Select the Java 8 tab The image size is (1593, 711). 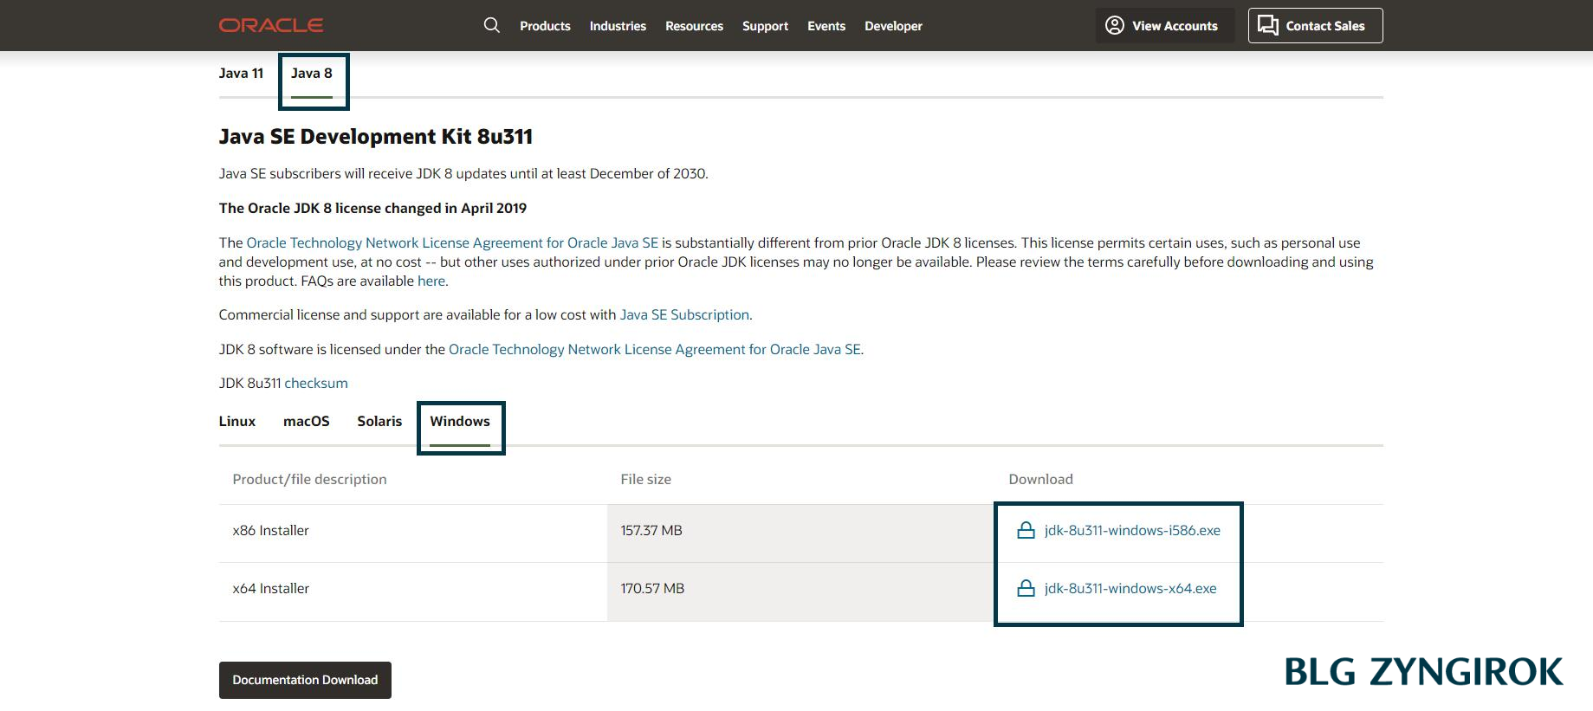point(312,74)
